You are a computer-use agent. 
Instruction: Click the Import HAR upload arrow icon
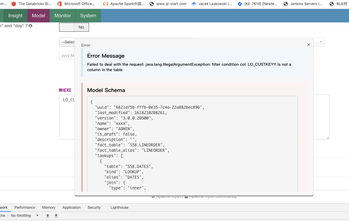click(48, 215)
